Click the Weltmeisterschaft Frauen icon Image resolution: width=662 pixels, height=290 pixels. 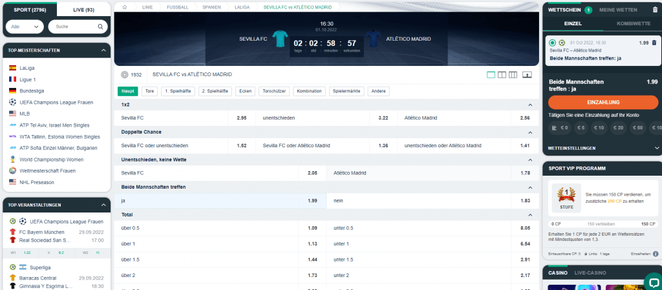pos(12,171)
